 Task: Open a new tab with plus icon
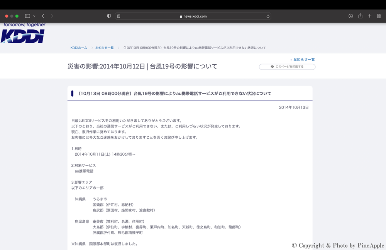coord(369,16)
